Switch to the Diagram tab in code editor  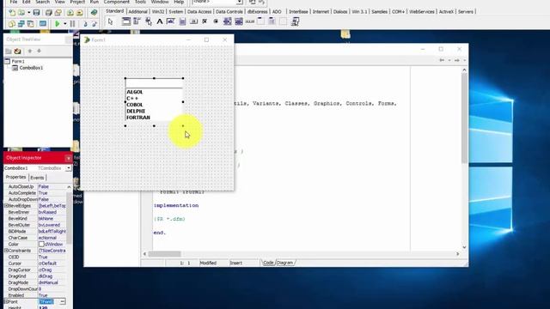(x=284, y=263)
